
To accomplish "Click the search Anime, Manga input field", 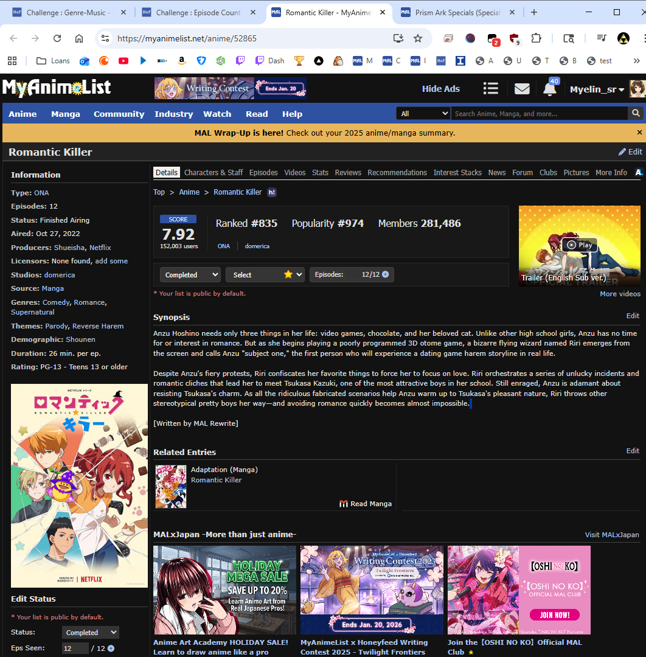I will click(539, 114).
